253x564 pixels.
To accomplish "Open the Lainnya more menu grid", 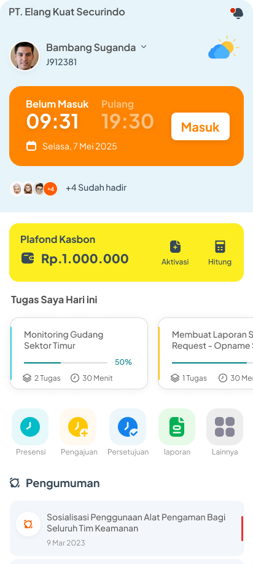I will coord(225,427).
